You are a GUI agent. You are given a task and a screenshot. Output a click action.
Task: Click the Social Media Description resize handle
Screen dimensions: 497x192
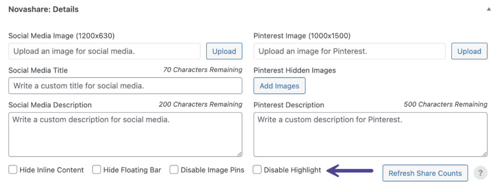tap(239, 154)
